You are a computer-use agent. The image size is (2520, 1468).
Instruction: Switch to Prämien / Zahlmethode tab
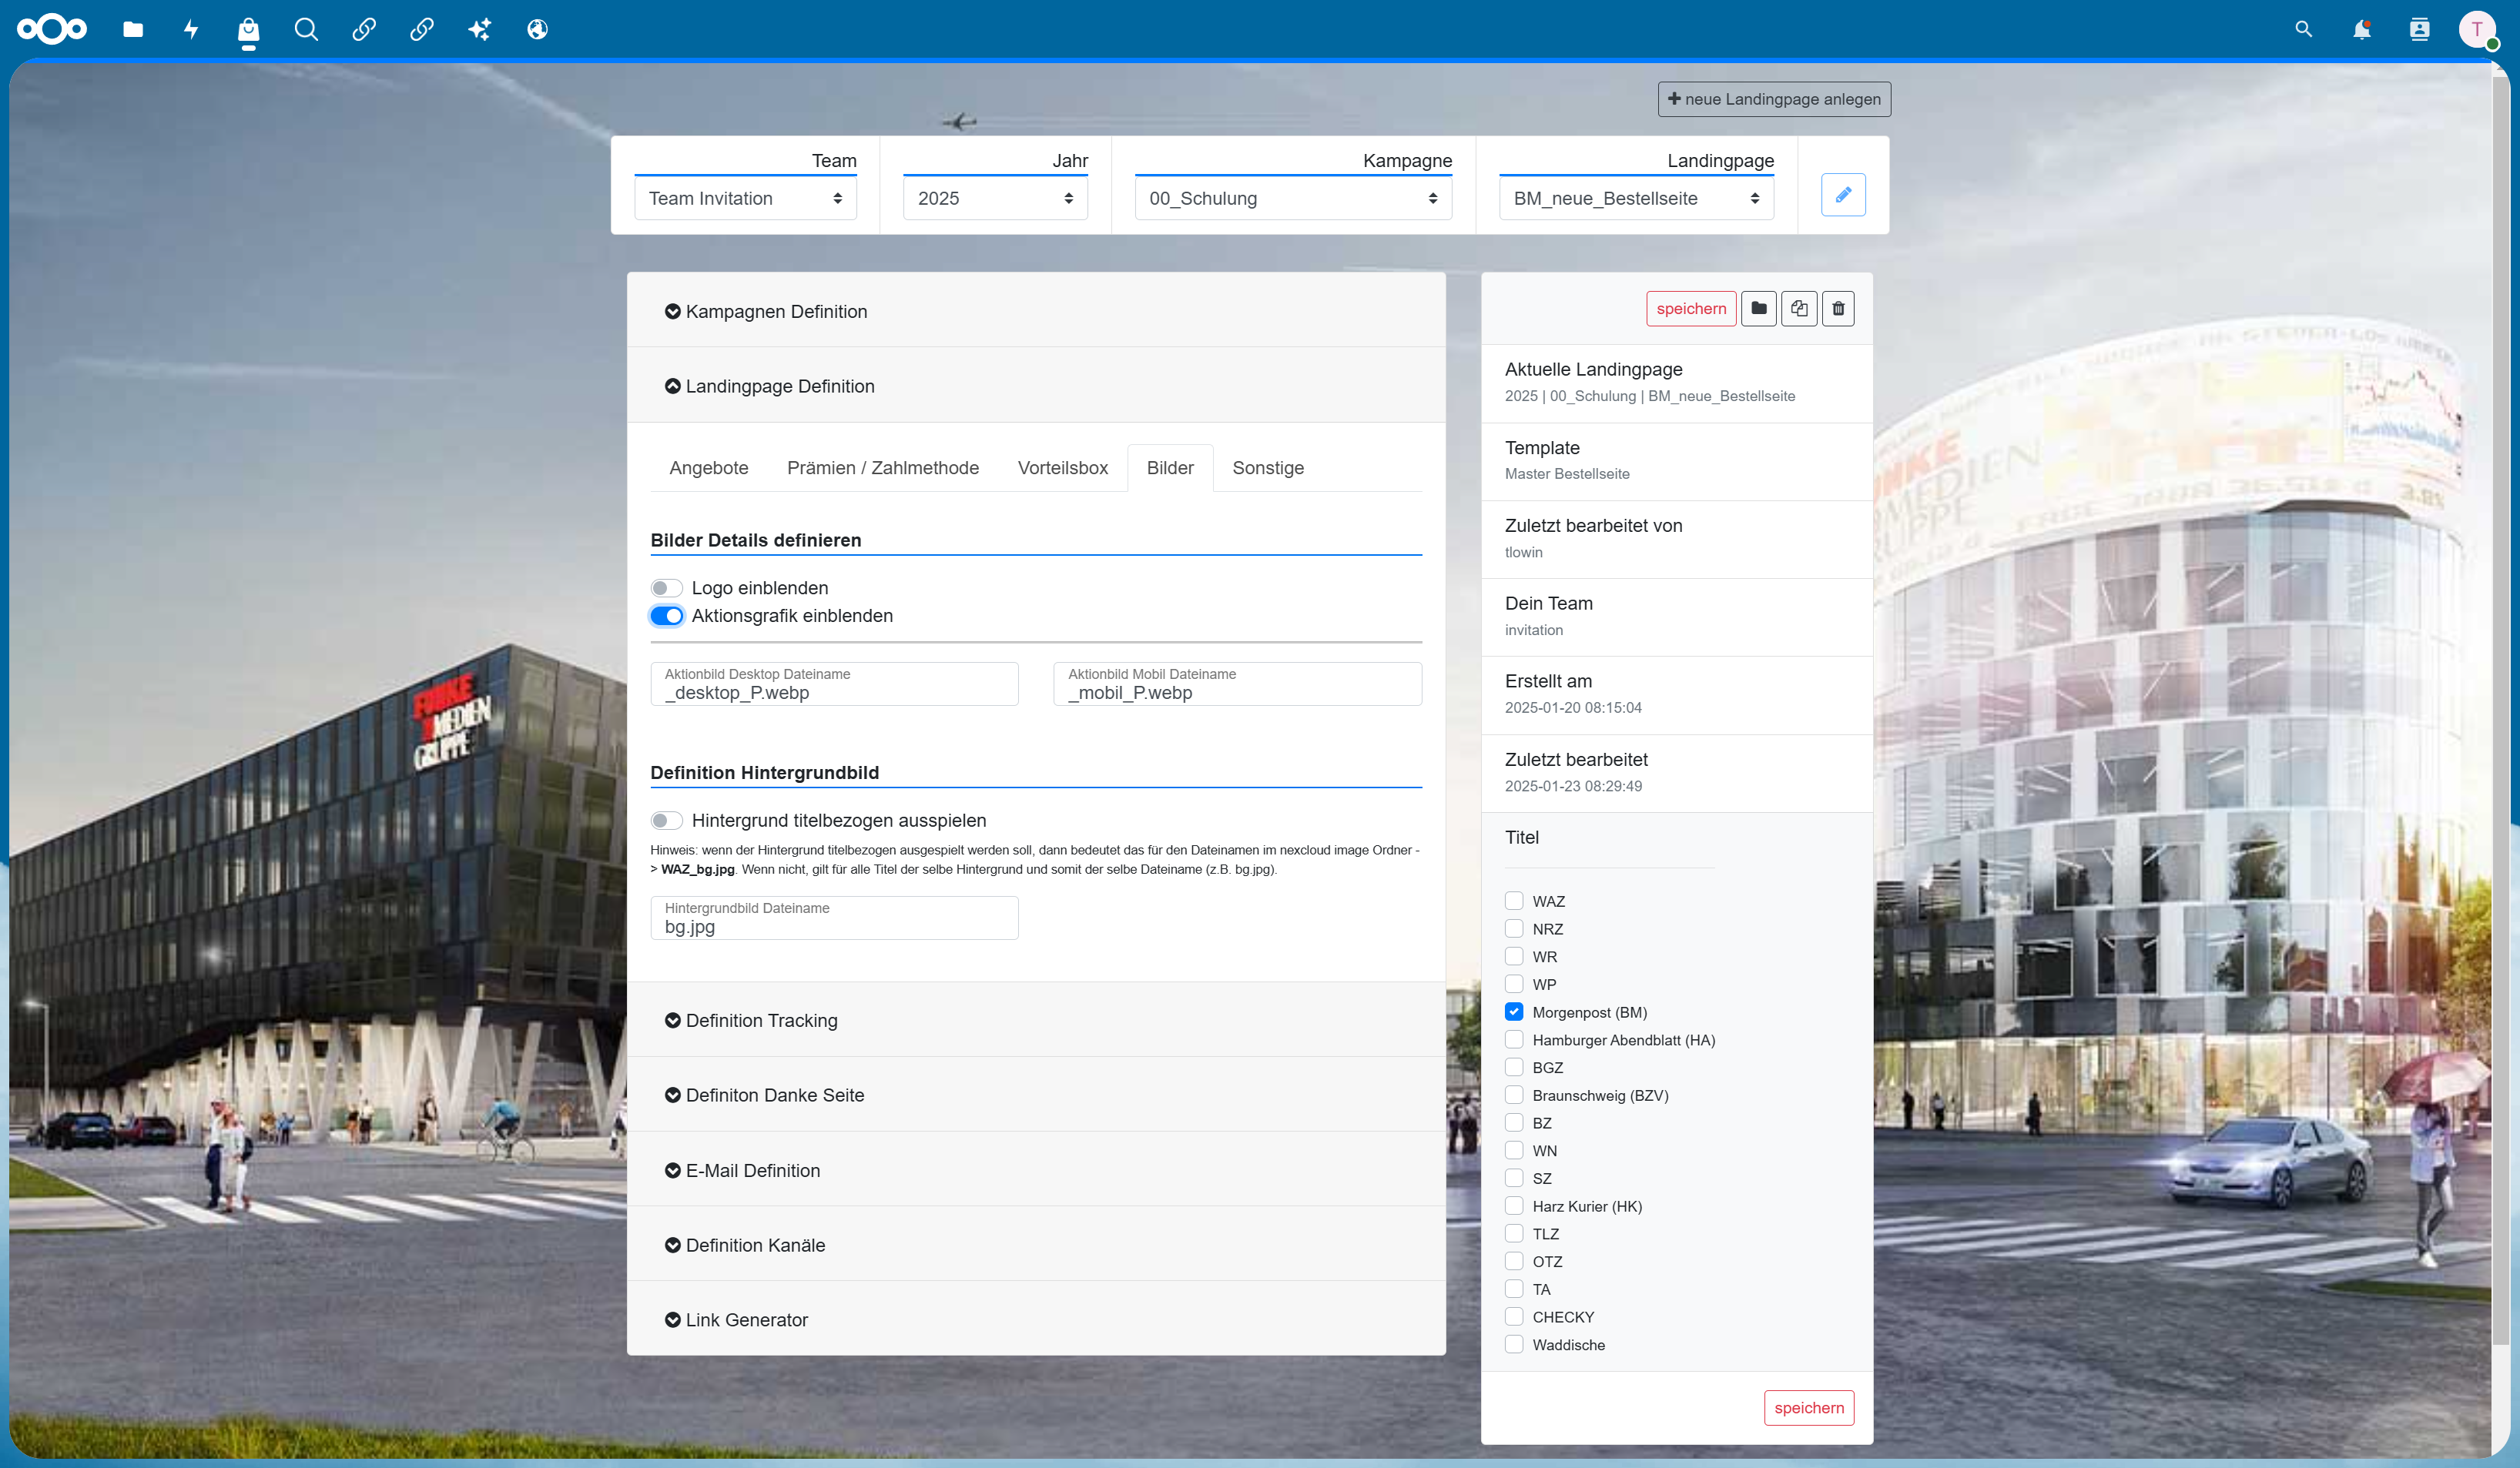pos(883,468)
